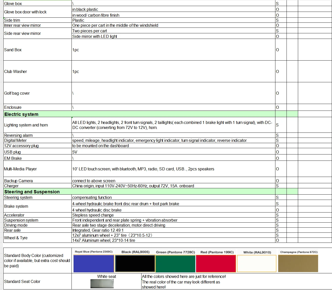Click the 'China origin, input 110V-240V' cell
The height and width of the screenshot is (290, 332).
point(173,186)
